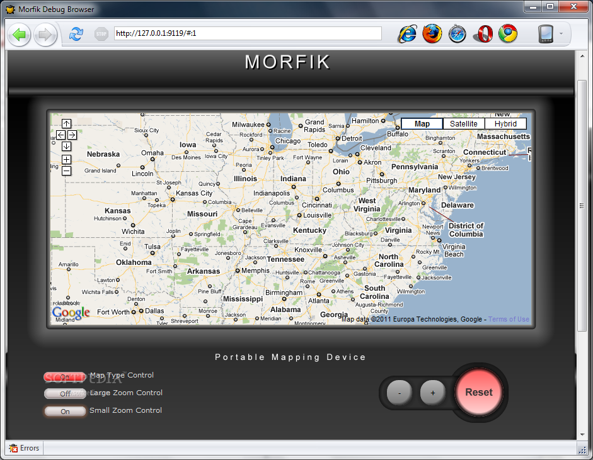This screenshot has height=460, width=593.
Task: Click the Google logo on map
Action: click(71, 313)
